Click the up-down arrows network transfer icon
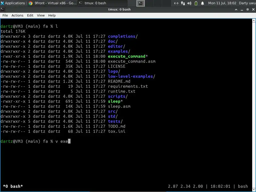256x192 pixels. pyautogui.click(x=183, y=3)
